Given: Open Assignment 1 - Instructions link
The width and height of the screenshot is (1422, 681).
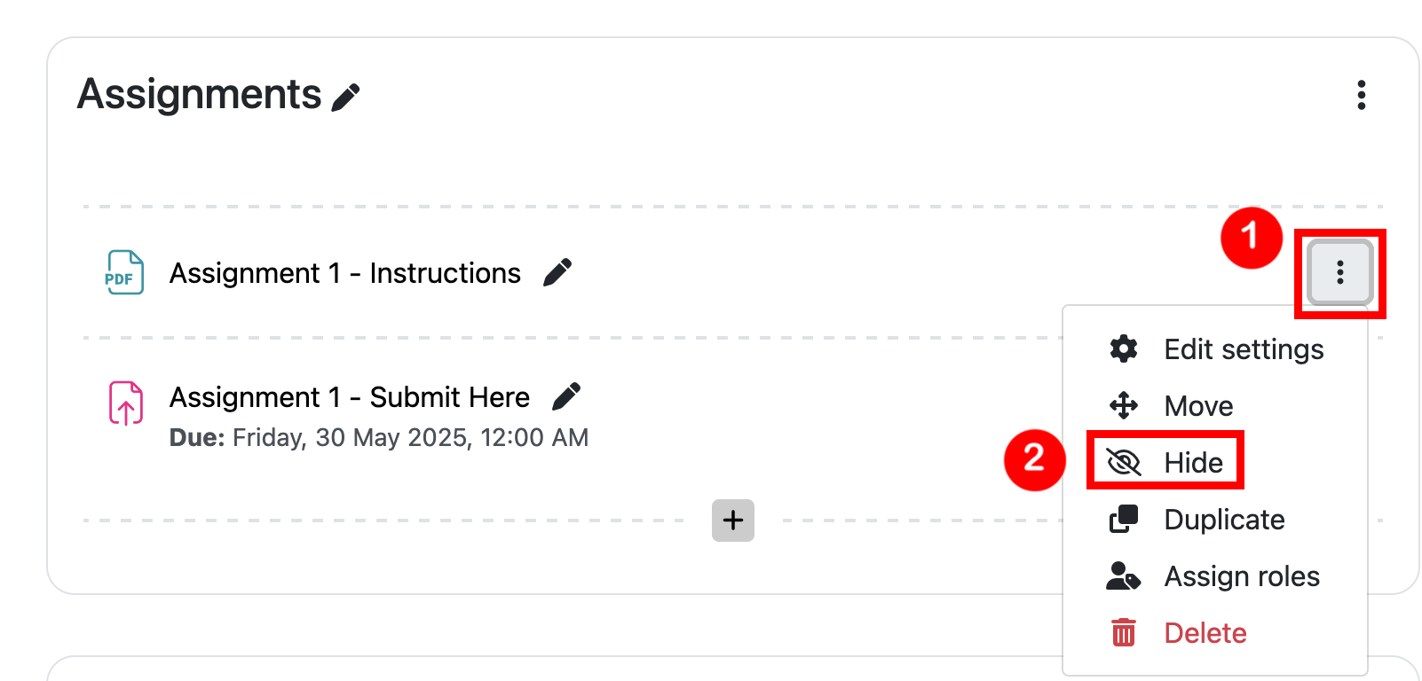Looking at the screenshot, I should point(344,273).
